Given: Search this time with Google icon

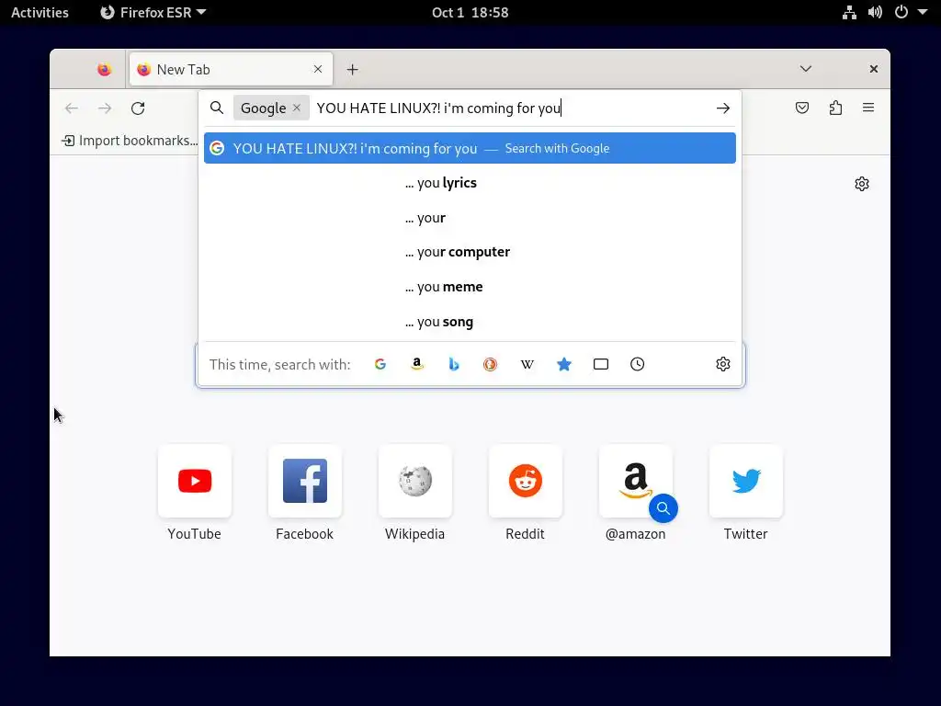Looking at the screenshot, I should pyautogui.click(x=380, y=364).
